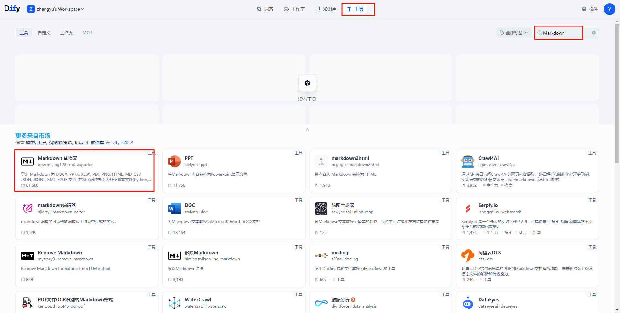Open the WaterCrawl plugin title

point(198,300)
